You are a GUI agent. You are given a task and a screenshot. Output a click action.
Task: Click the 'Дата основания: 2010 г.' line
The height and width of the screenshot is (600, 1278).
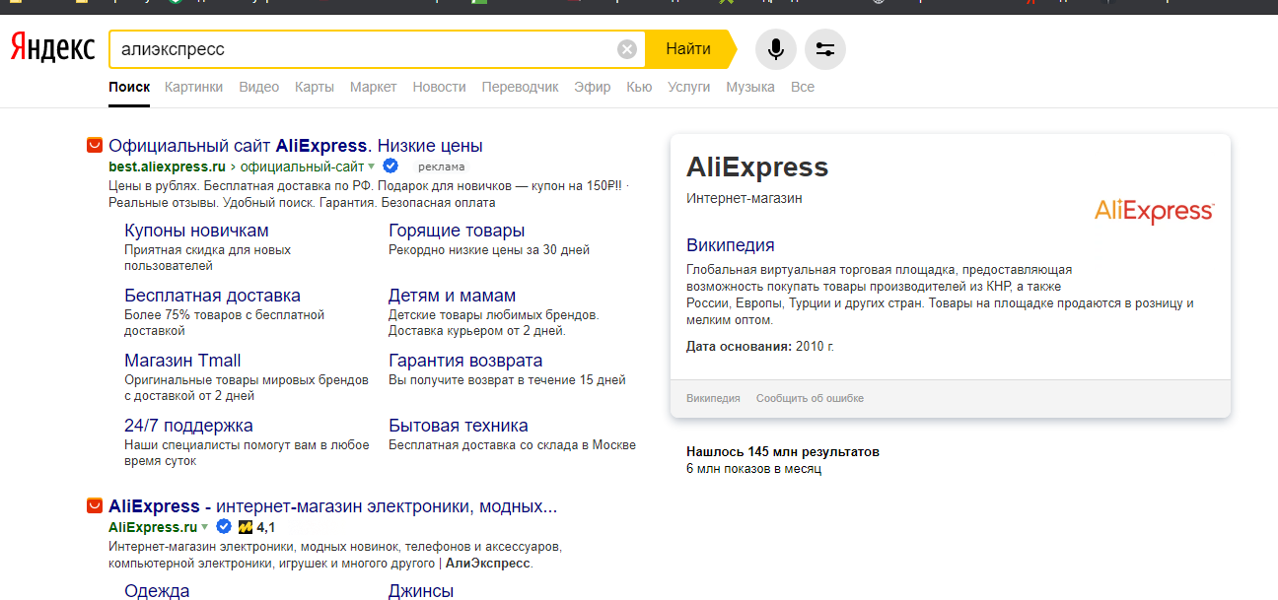(x=760, y=347)
